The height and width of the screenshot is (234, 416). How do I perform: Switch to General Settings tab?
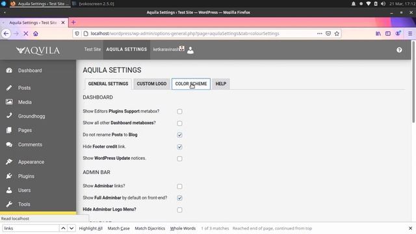click(108, 84)
